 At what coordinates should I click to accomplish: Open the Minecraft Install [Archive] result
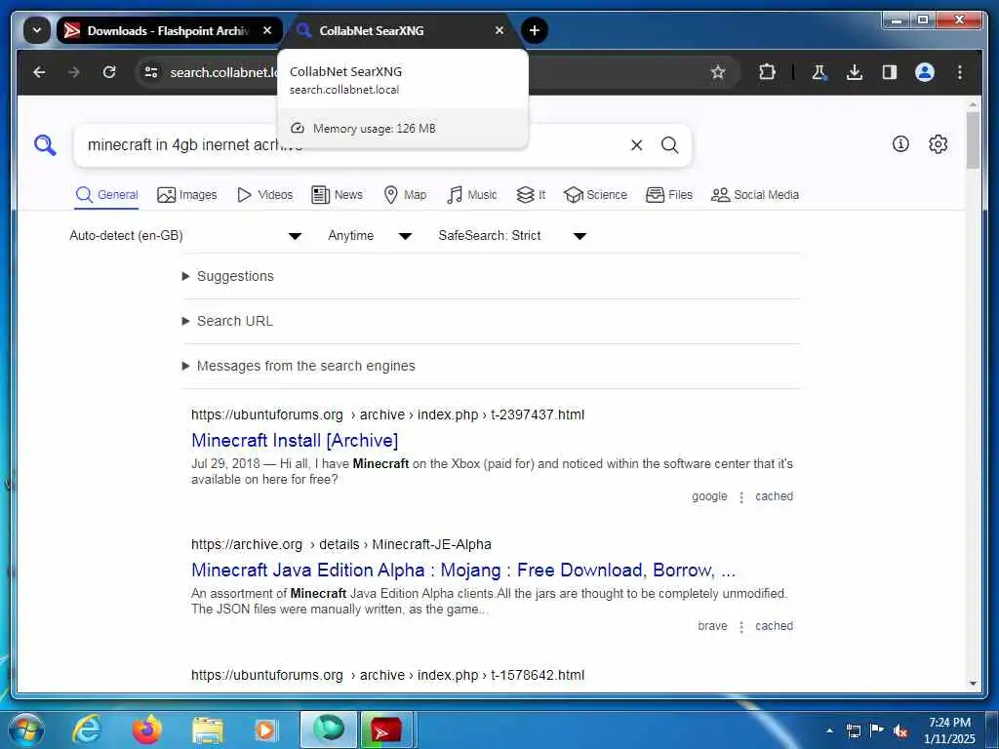[x=295, y=440]
